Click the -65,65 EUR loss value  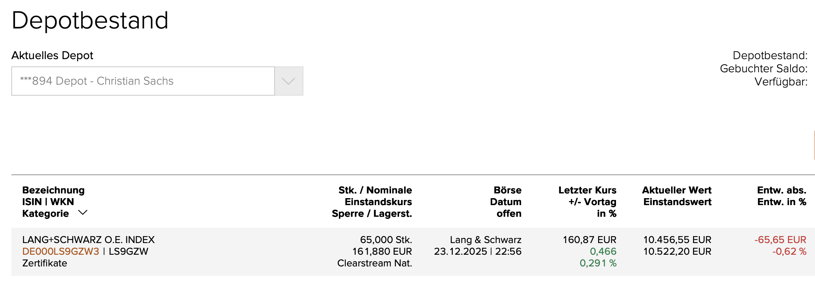point(780,240)
